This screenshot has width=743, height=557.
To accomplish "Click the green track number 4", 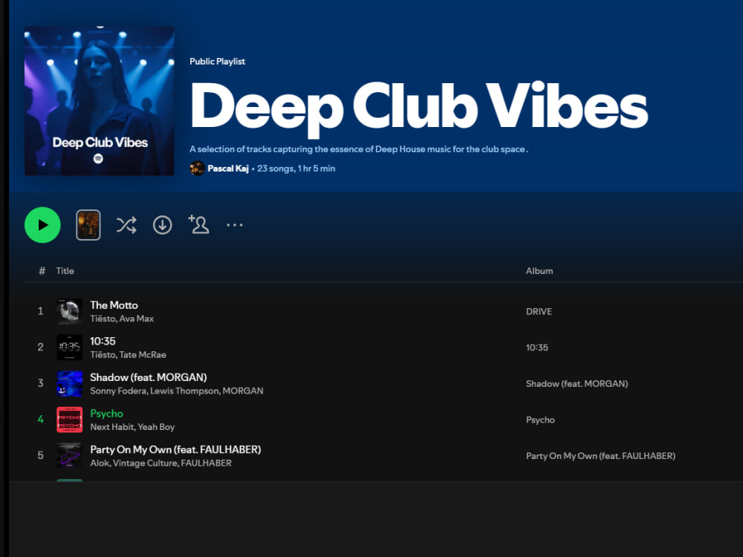I will (40, 419).
